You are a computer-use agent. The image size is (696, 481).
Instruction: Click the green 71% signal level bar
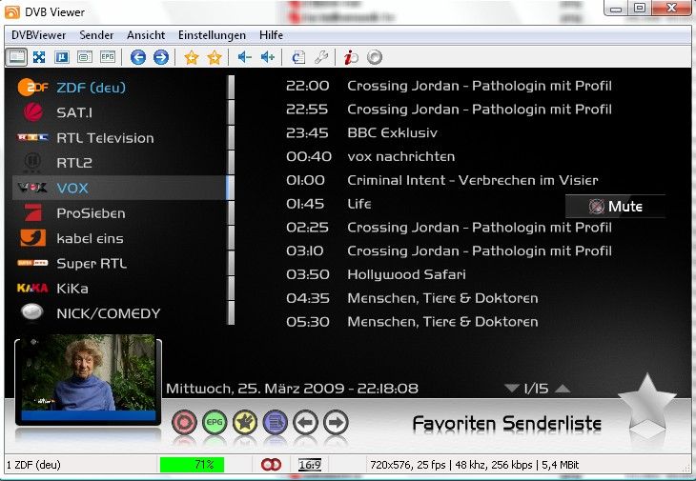[192, 465]
